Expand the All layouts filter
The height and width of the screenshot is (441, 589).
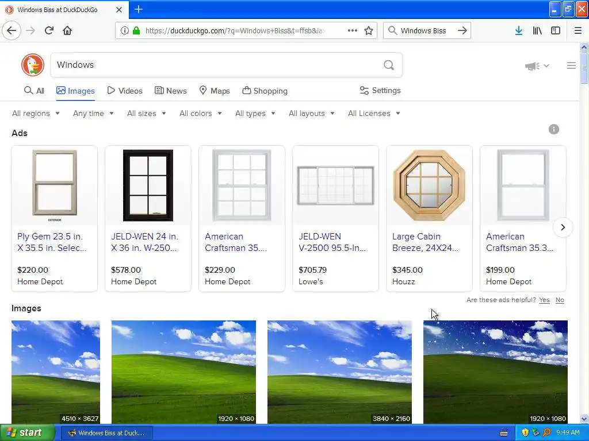point(311,113)
